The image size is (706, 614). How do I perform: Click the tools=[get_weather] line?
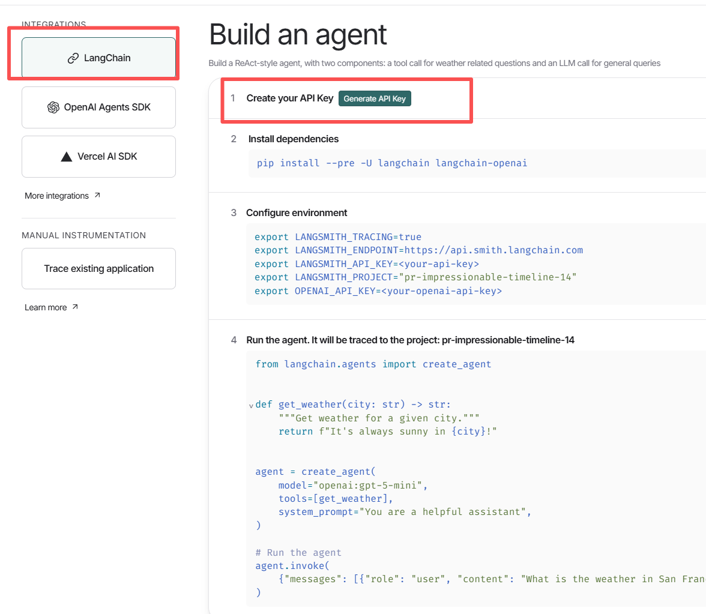coord(336,499)
